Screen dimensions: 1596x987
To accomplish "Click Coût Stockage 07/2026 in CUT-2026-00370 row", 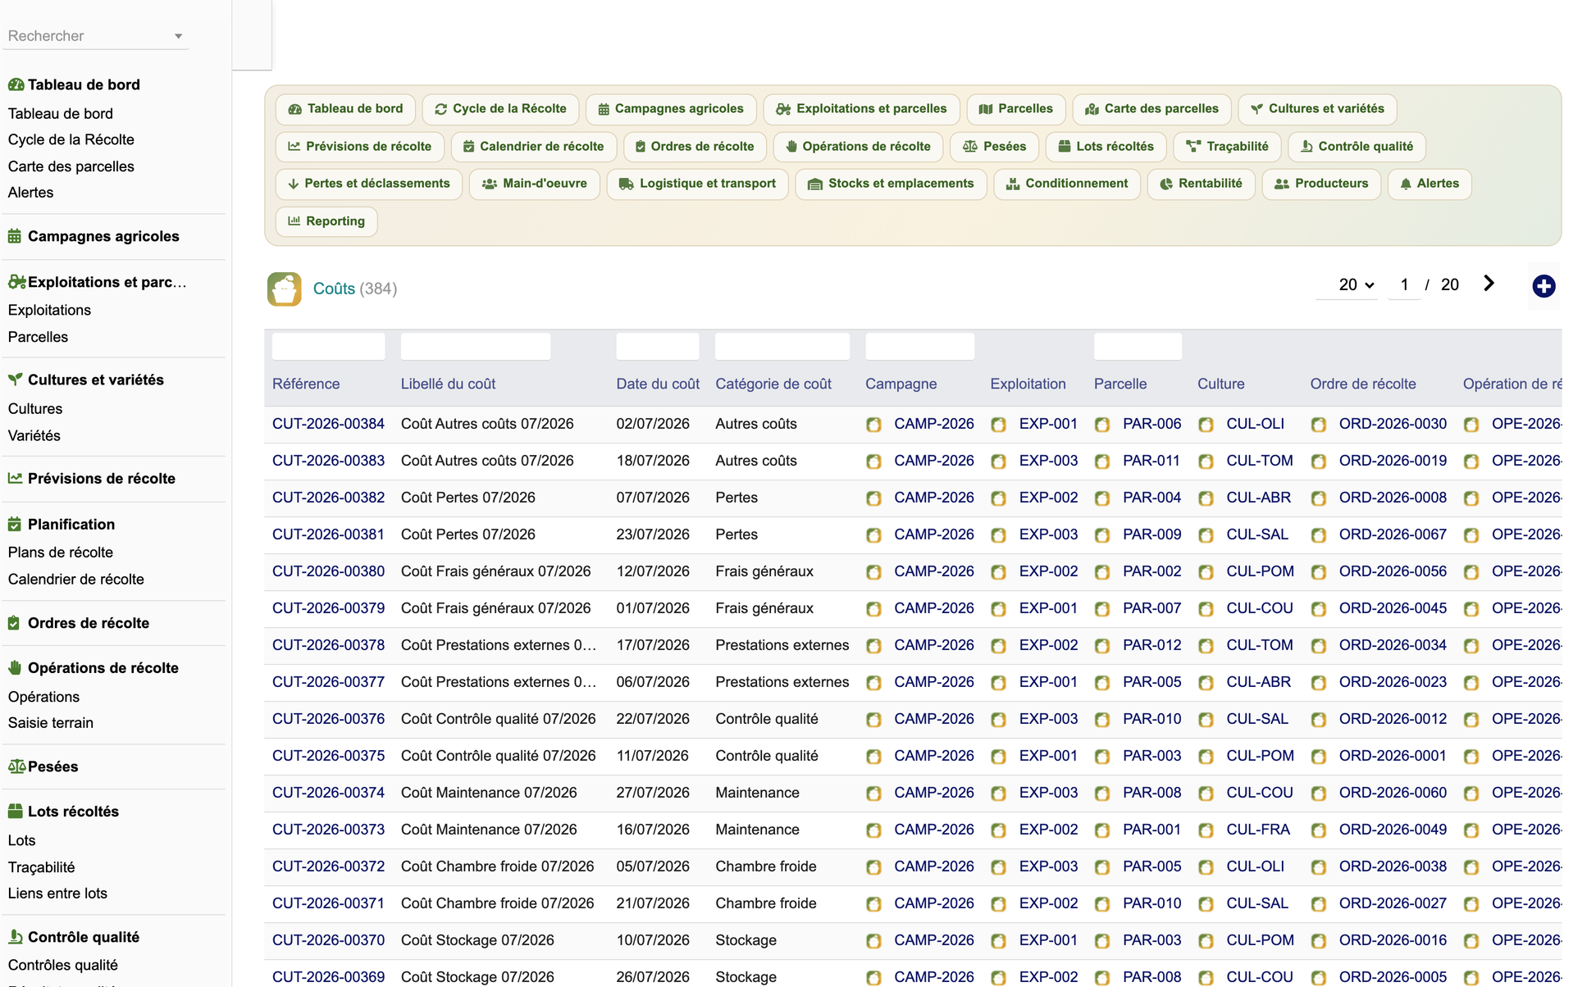I will click(x=477, y=940).
